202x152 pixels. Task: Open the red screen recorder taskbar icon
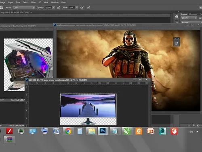pyautogui.click(x=174, y=131)
